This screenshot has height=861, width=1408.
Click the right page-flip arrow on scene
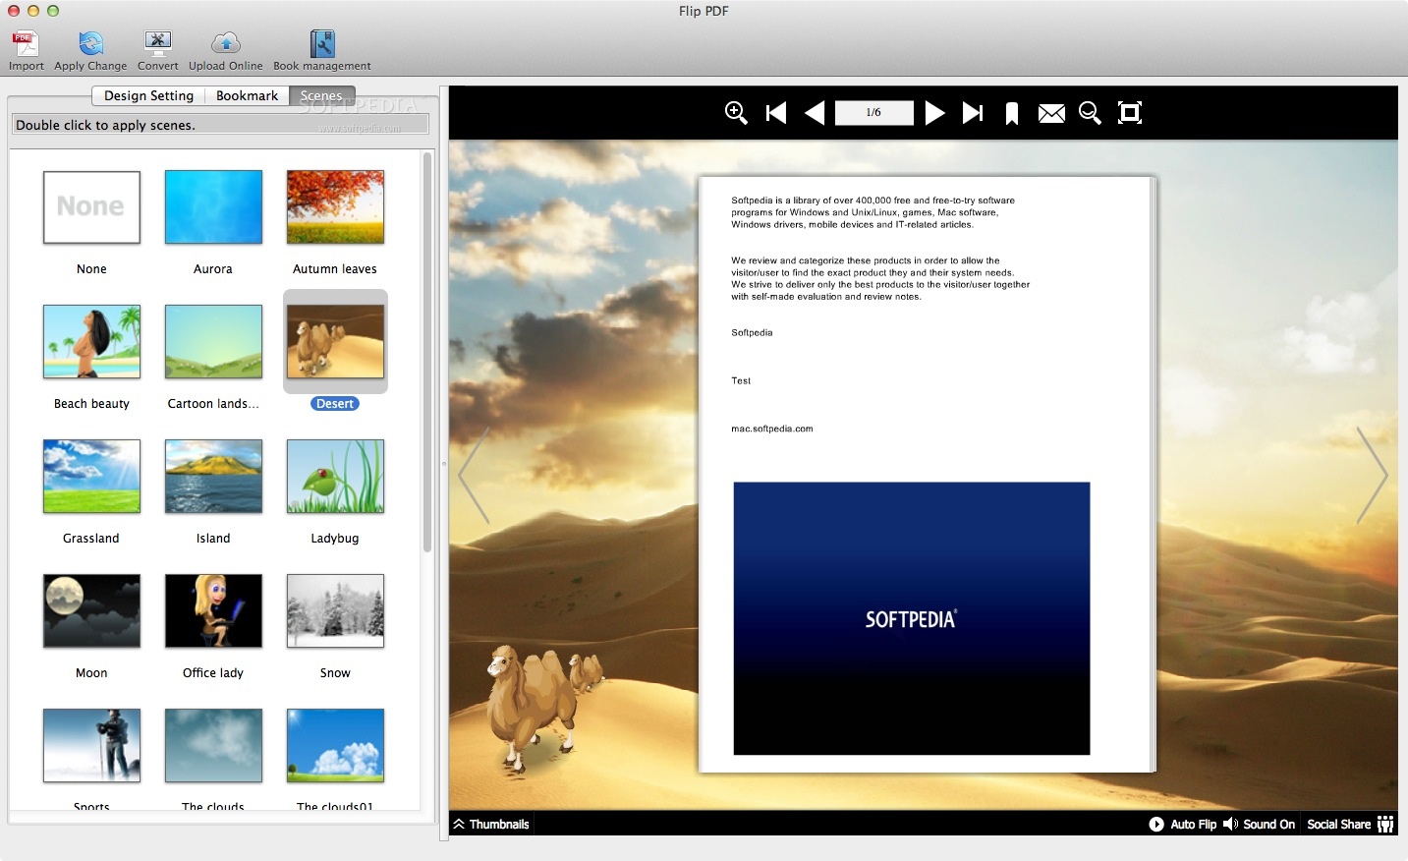point(1373,475)
